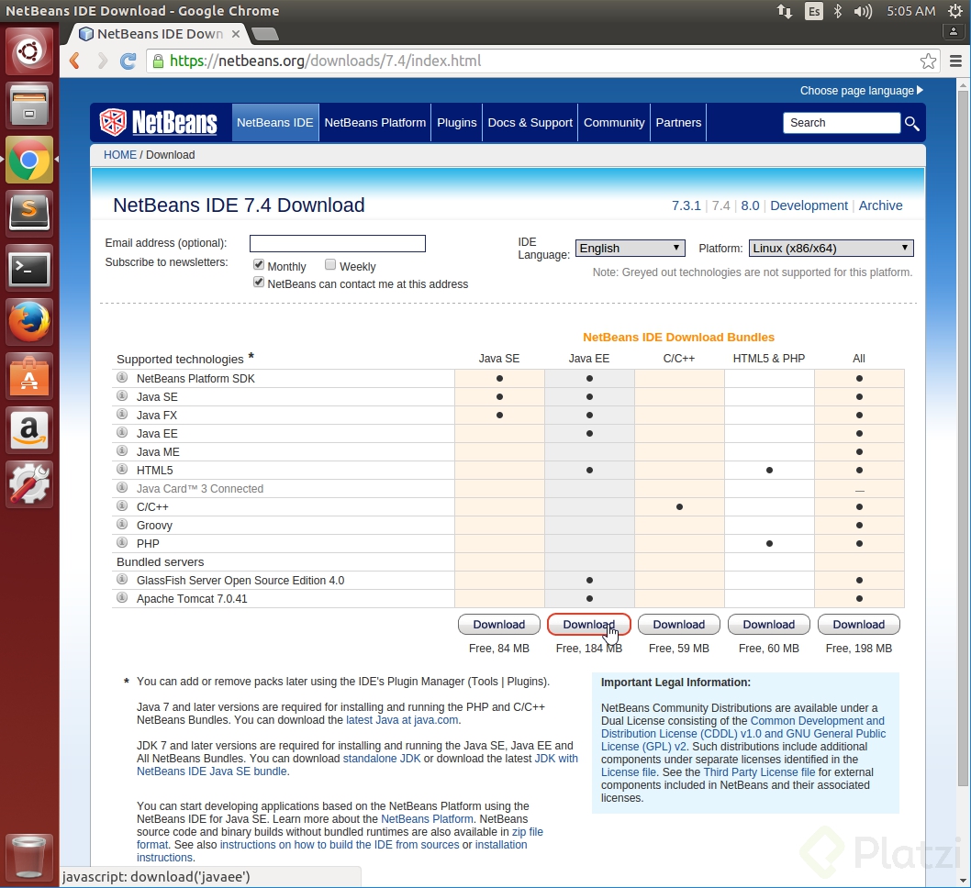Screen dimensions: 971x888
Task: Open the NetBeans Platform nav item
Action: pos(375,123)
